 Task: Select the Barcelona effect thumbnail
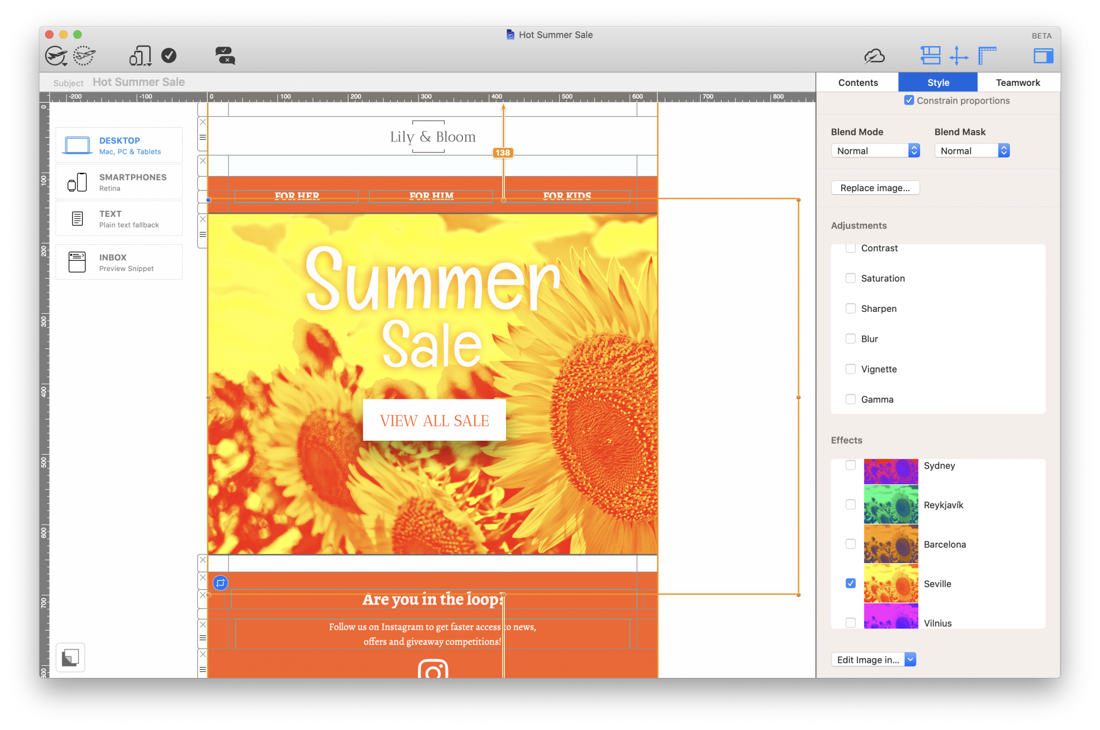click(891, 544)
